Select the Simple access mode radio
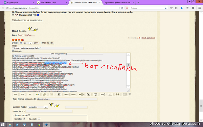Screen dimensions: 203x127 pyautogui.click(x=24, y=119)
